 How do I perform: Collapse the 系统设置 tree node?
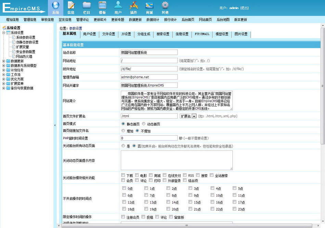click(3, 33)
